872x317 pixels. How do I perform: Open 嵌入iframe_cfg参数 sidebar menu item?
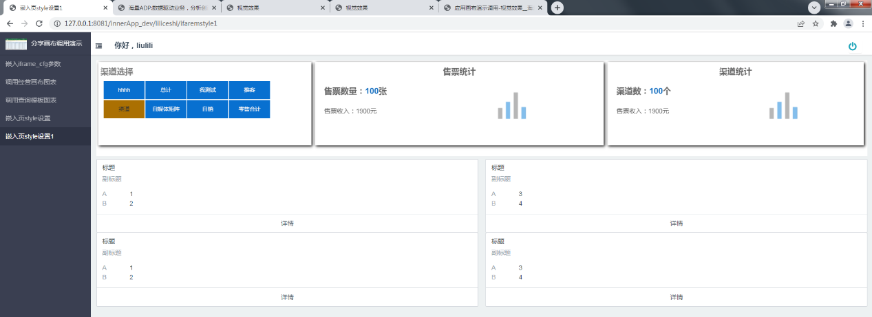point(33,64)
